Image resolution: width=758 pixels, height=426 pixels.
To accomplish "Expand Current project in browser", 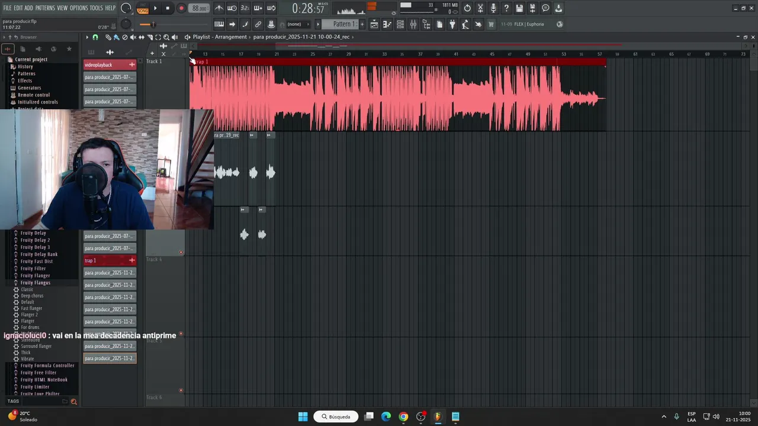I will pos(31,59).
